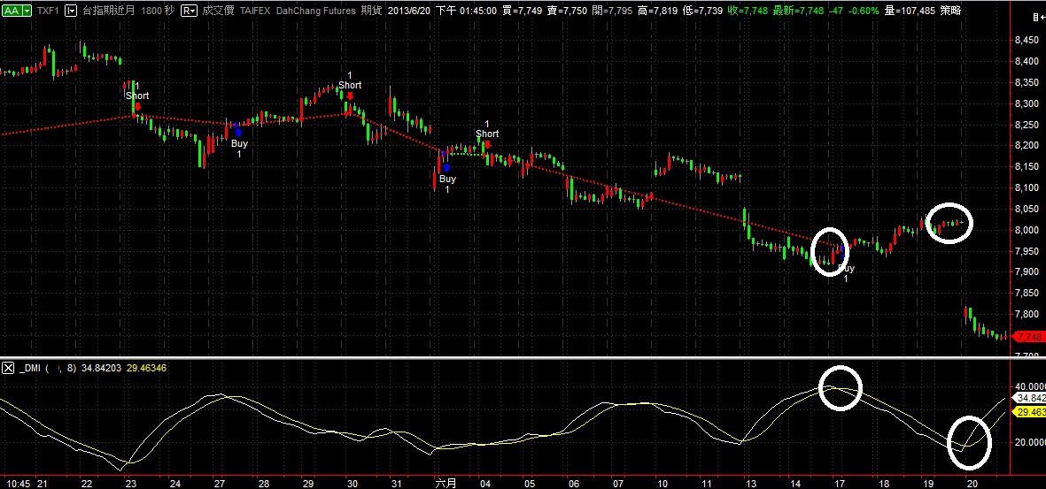The height and width of the screenshot is (489, 1046).
Task: Open the dropdown arrow beside AA
Action: pyautogui.click(x=27, y=11)
